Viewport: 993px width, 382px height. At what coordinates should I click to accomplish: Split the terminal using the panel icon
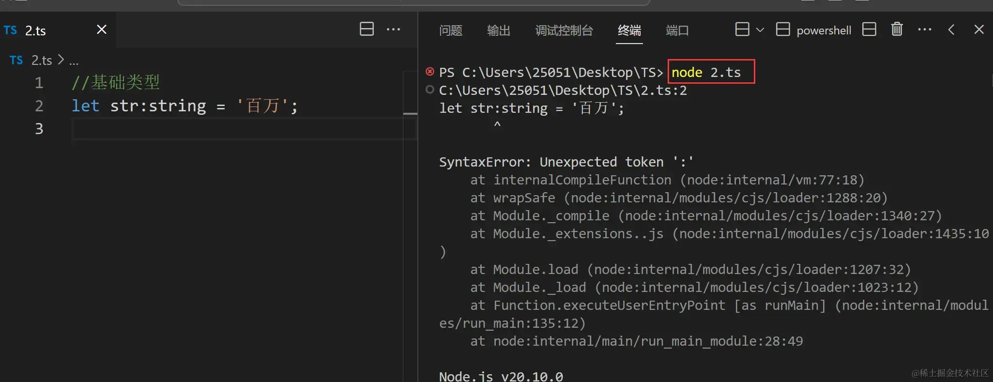[869, 30]
